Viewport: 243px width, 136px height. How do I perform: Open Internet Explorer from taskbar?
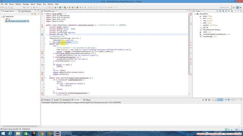point(10,133)
